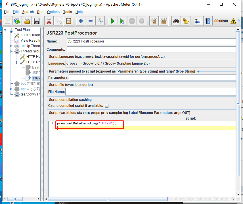Select HTTP Header Manager under Test Plan
The image size is (243, 204).
tap(30, 35)
